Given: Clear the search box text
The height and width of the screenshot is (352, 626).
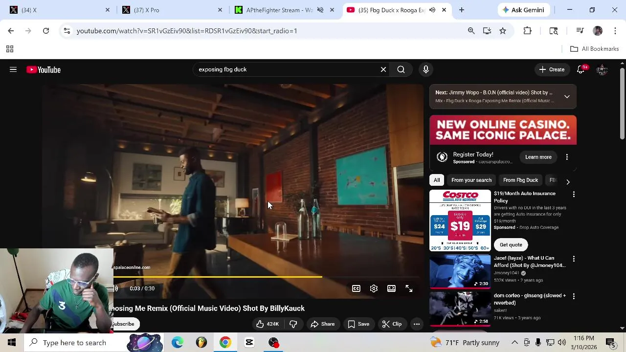Looking at the screenshot, I should coord(383,69).
